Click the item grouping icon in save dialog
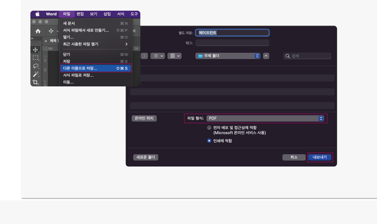Image resolution: width=377 pixels, height=224 pixels. click(x=173, y=56)
